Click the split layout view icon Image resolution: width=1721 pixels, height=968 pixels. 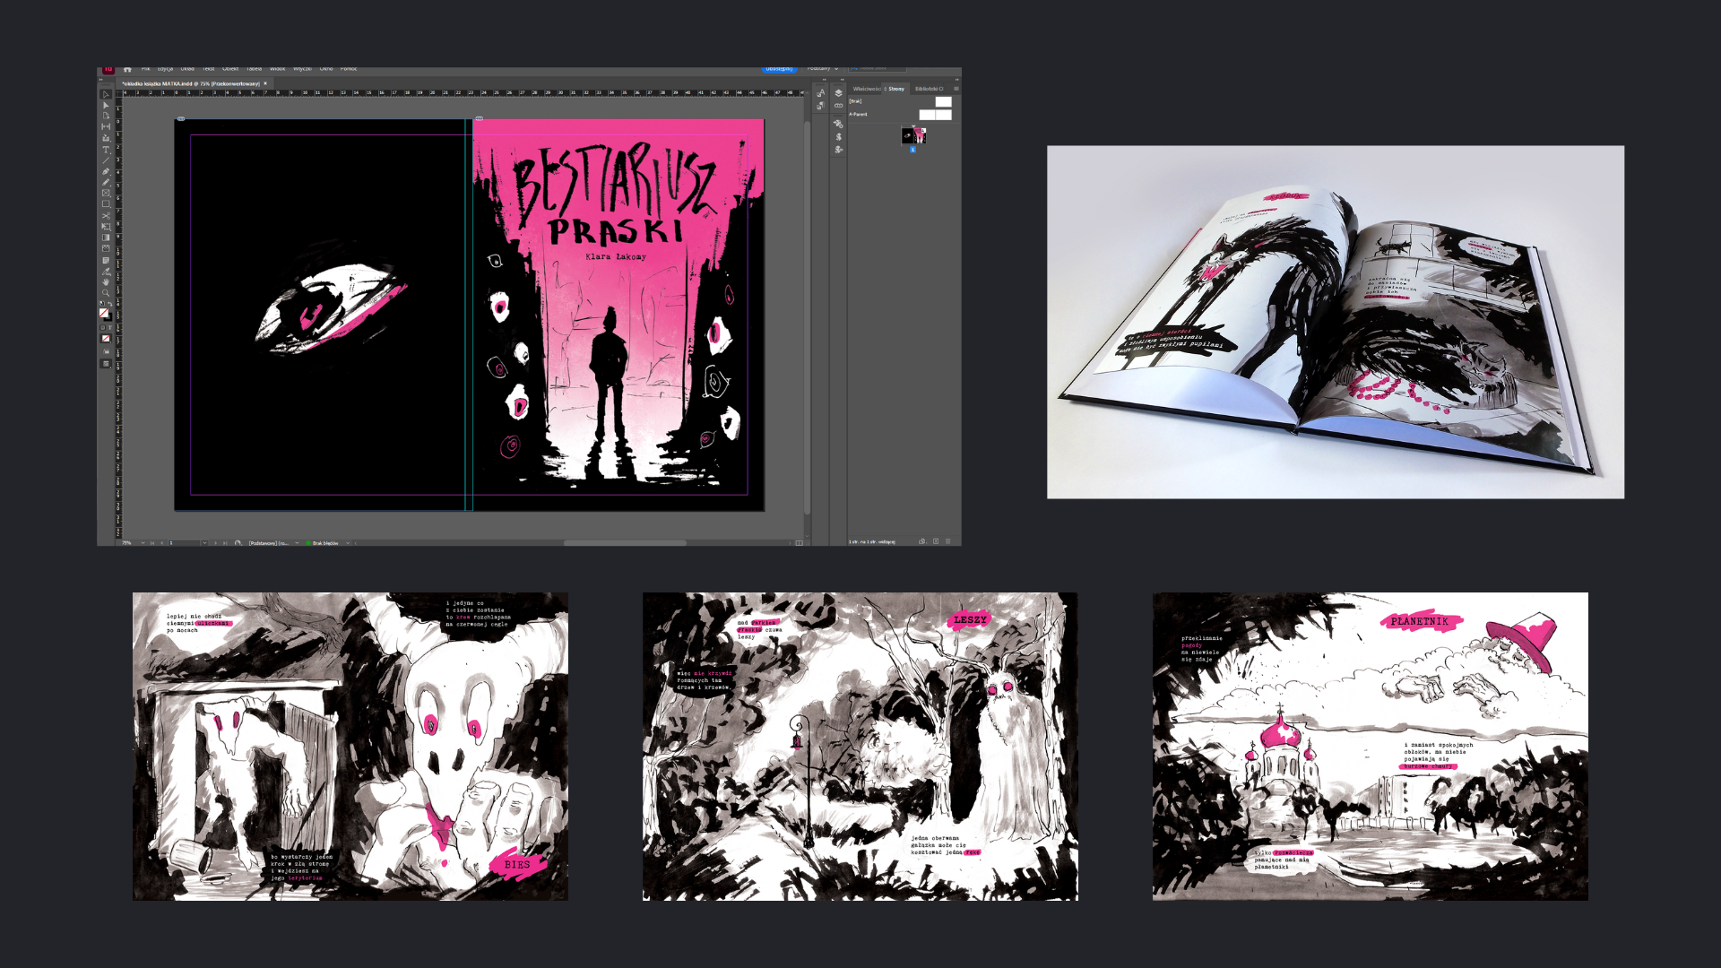[800, 543]
